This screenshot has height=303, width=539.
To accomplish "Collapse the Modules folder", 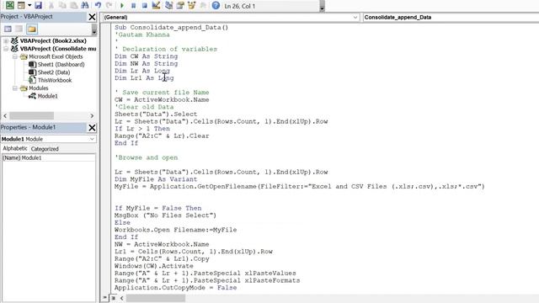I will pos(15,88).
